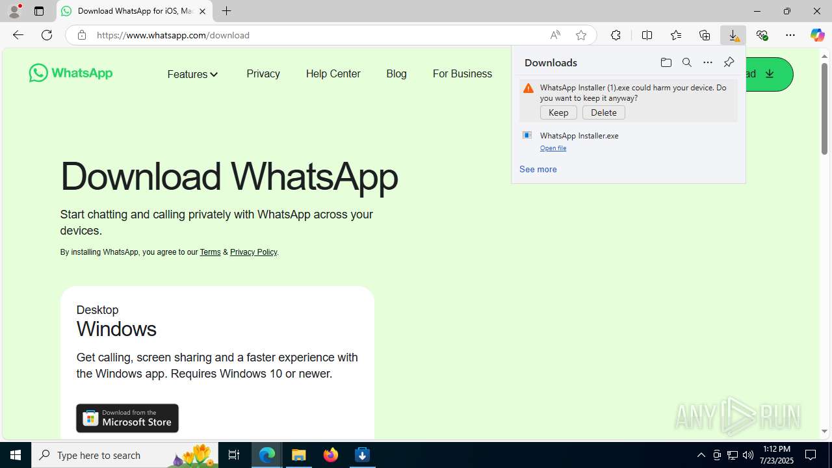Open File Explorer from taskbar
Screen dimensions: 832x468
[299, 455]
